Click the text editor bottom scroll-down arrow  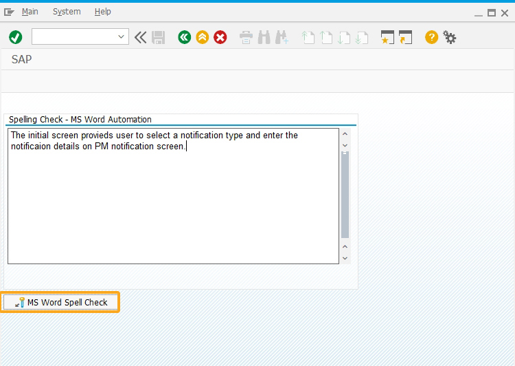coord(345,258)
